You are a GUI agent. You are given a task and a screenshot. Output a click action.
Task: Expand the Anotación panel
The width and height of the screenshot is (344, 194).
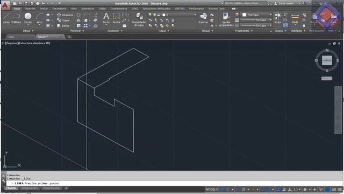click(x=115, y=31)
